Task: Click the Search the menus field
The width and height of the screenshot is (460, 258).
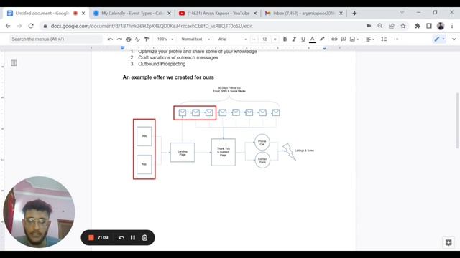Action: pos(56,39)
